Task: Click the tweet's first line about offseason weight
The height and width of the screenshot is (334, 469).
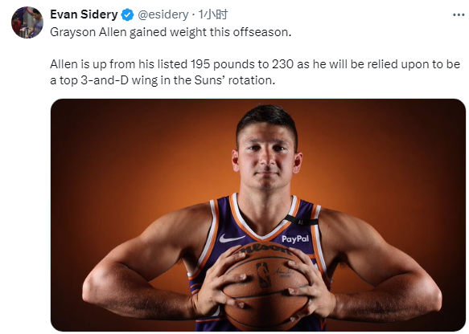Action: coord(171,32)
